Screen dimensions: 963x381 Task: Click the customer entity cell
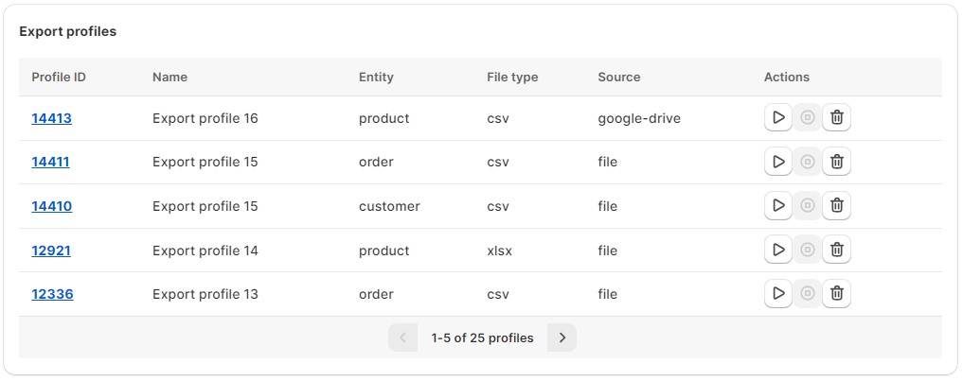(389, 206)
